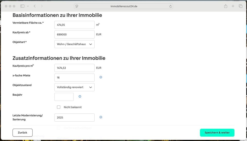This screenshot has height=141, width=247.
Task: Click Speichern & weiter button
Action: (x=217, y=132)
